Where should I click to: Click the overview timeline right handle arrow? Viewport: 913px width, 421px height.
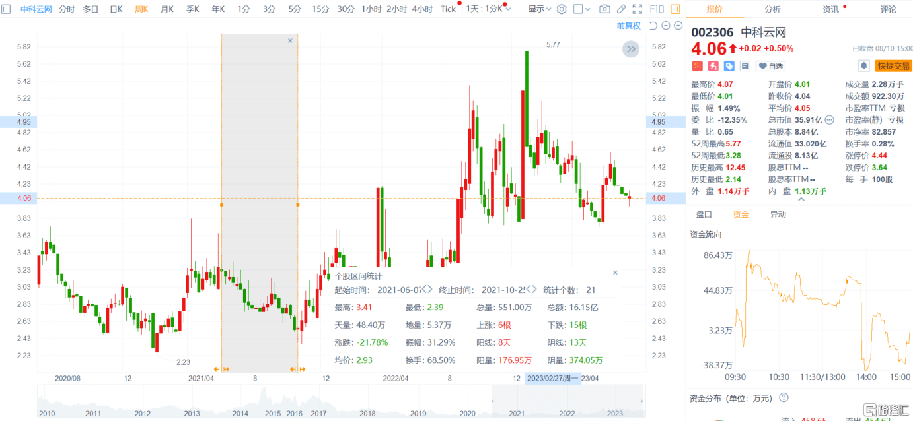tap(640, 401)
